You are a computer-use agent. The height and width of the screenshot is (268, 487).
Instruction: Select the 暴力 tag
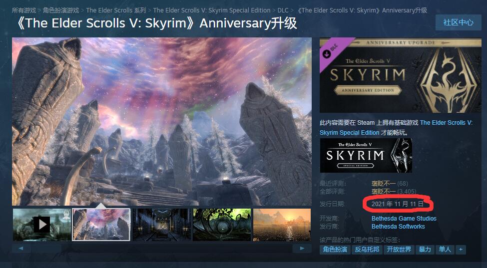pyautogui.click(x=425, y=250)
